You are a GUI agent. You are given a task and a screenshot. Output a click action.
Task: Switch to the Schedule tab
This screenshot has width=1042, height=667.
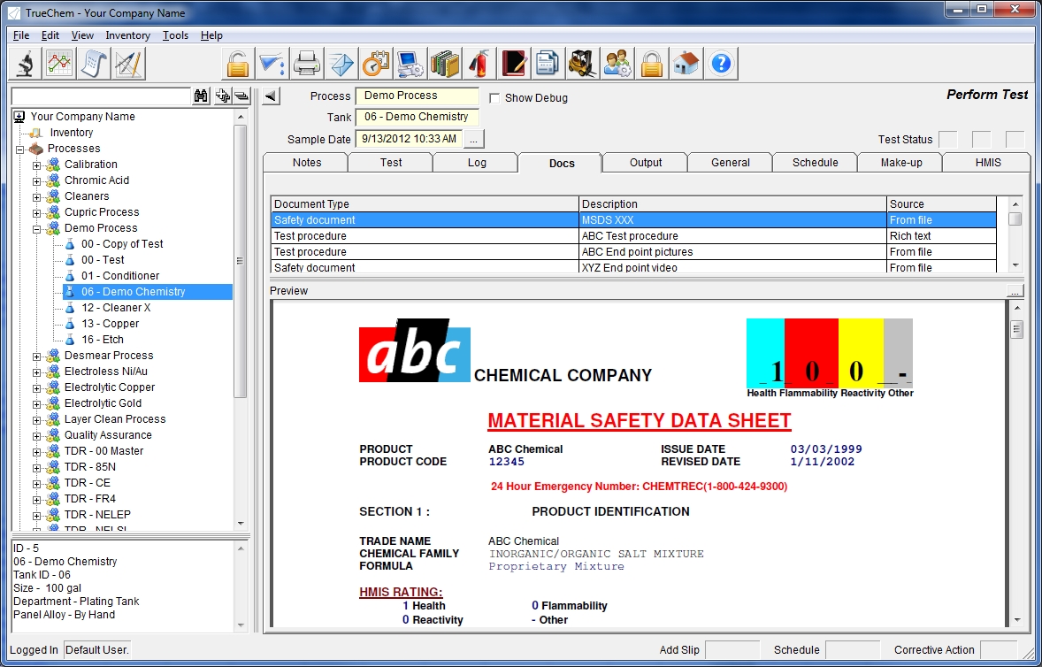[815, 162]
